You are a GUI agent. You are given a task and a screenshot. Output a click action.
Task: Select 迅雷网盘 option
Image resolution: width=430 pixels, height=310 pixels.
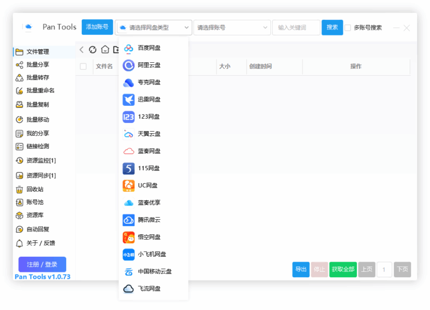tap(153, 100)
